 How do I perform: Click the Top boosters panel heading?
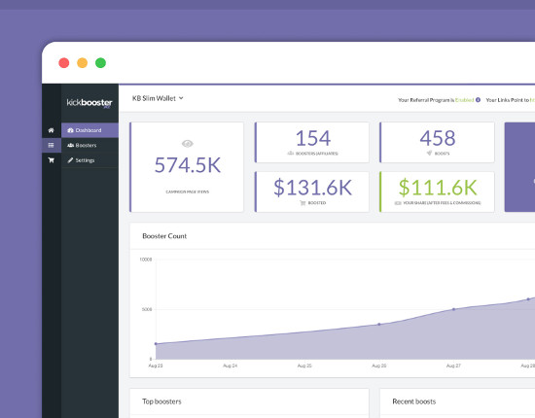tap(161, 401)
